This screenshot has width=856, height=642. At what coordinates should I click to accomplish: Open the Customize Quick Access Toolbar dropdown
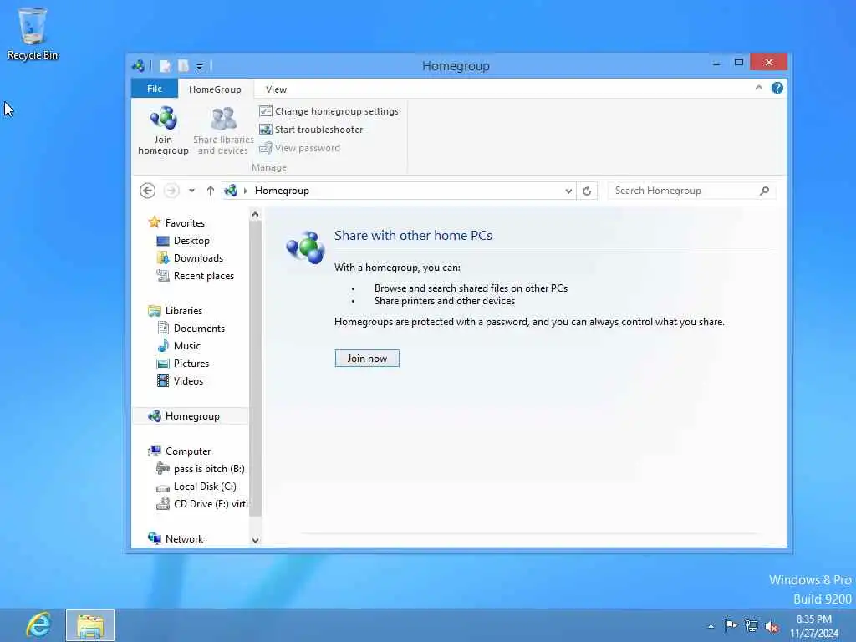point(199,67)
